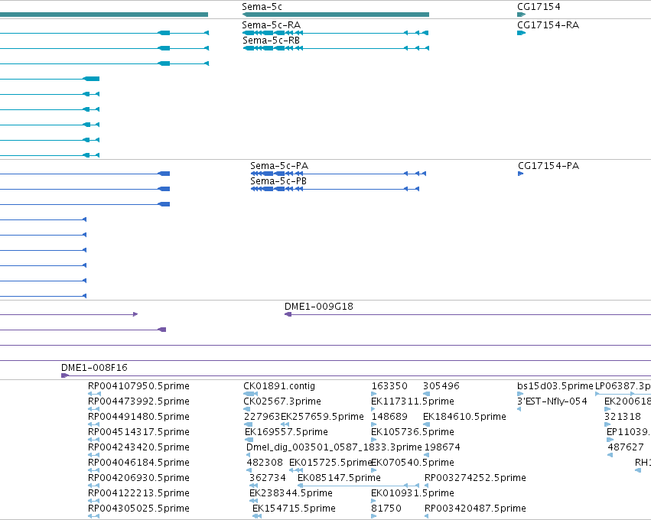The height and width of the screenshot is (520, 651).
Task: Click the 482308 EST label
Action: pos(265,463)
